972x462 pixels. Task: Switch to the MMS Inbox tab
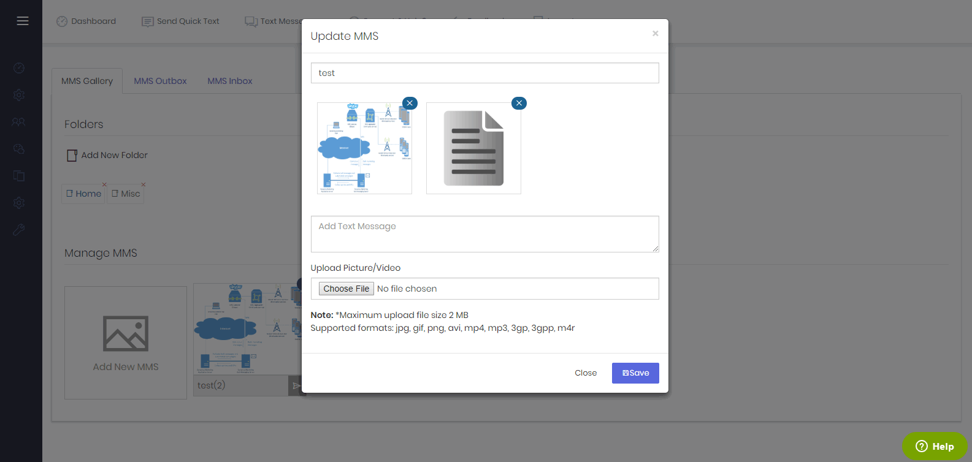click(229, 81)
